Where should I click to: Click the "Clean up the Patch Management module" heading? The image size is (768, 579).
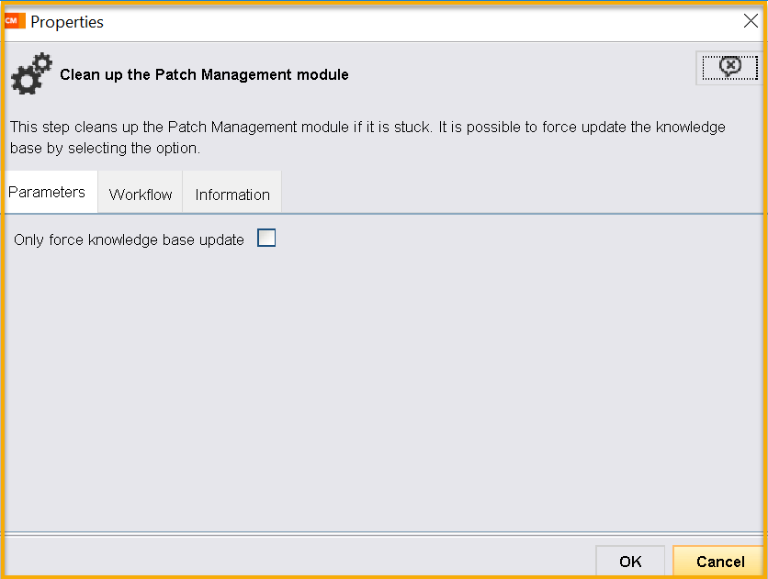point(204,74)
